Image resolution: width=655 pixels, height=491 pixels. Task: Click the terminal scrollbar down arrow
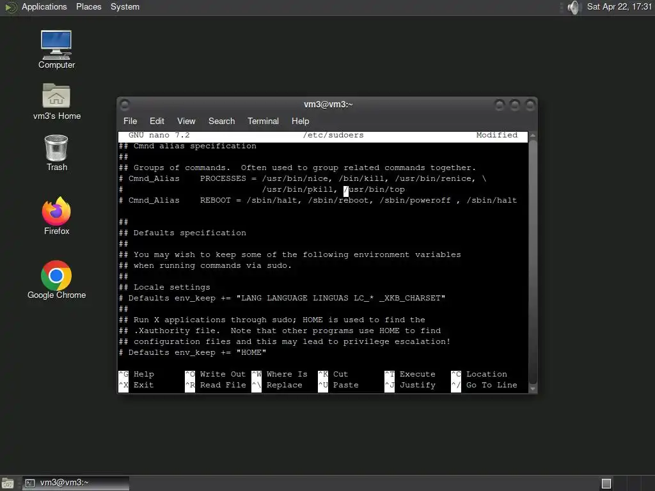(x=533, y=389)
